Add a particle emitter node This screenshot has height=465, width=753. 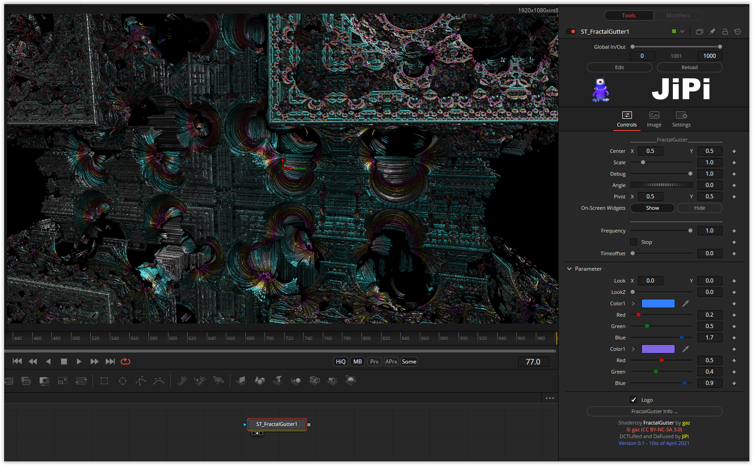(x=182, y=381)
